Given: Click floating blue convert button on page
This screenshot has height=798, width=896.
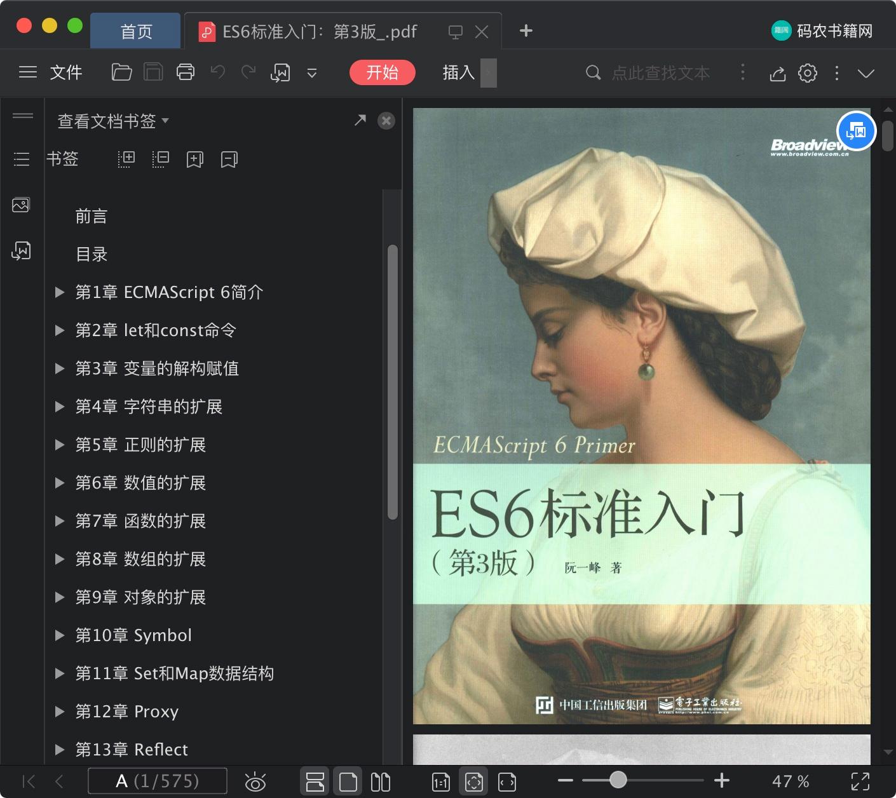Looking at the screenshot, I should pyautogui.click(x=857, y=131).
